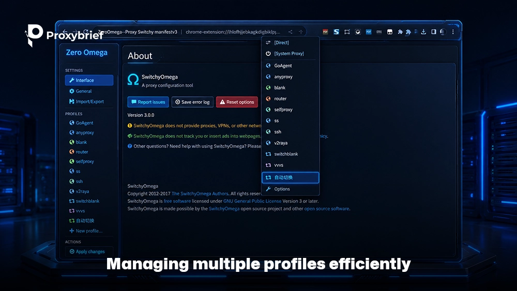Click the Zero Omega sidebar title
Screen dimensions: 517x291
tap(87, 52)
